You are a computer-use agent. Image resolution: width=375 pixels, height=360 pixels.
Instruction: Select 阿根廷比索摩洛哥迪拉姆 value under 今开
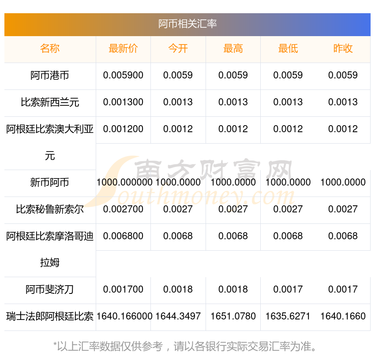click(x=178, y=236)
